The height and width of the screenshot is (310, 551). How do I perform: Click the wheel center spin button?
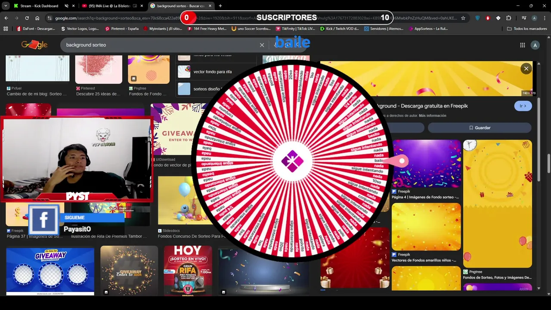[292, 161]
